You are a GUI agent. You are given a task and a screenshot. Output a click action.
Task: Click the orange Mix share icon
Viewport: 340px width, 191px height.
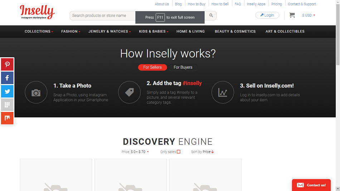tap(7, 118)
